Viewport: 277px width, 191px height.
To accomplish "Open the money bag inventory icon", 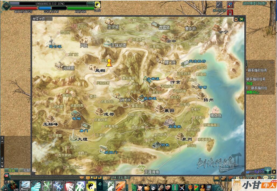I will (147, 187).
